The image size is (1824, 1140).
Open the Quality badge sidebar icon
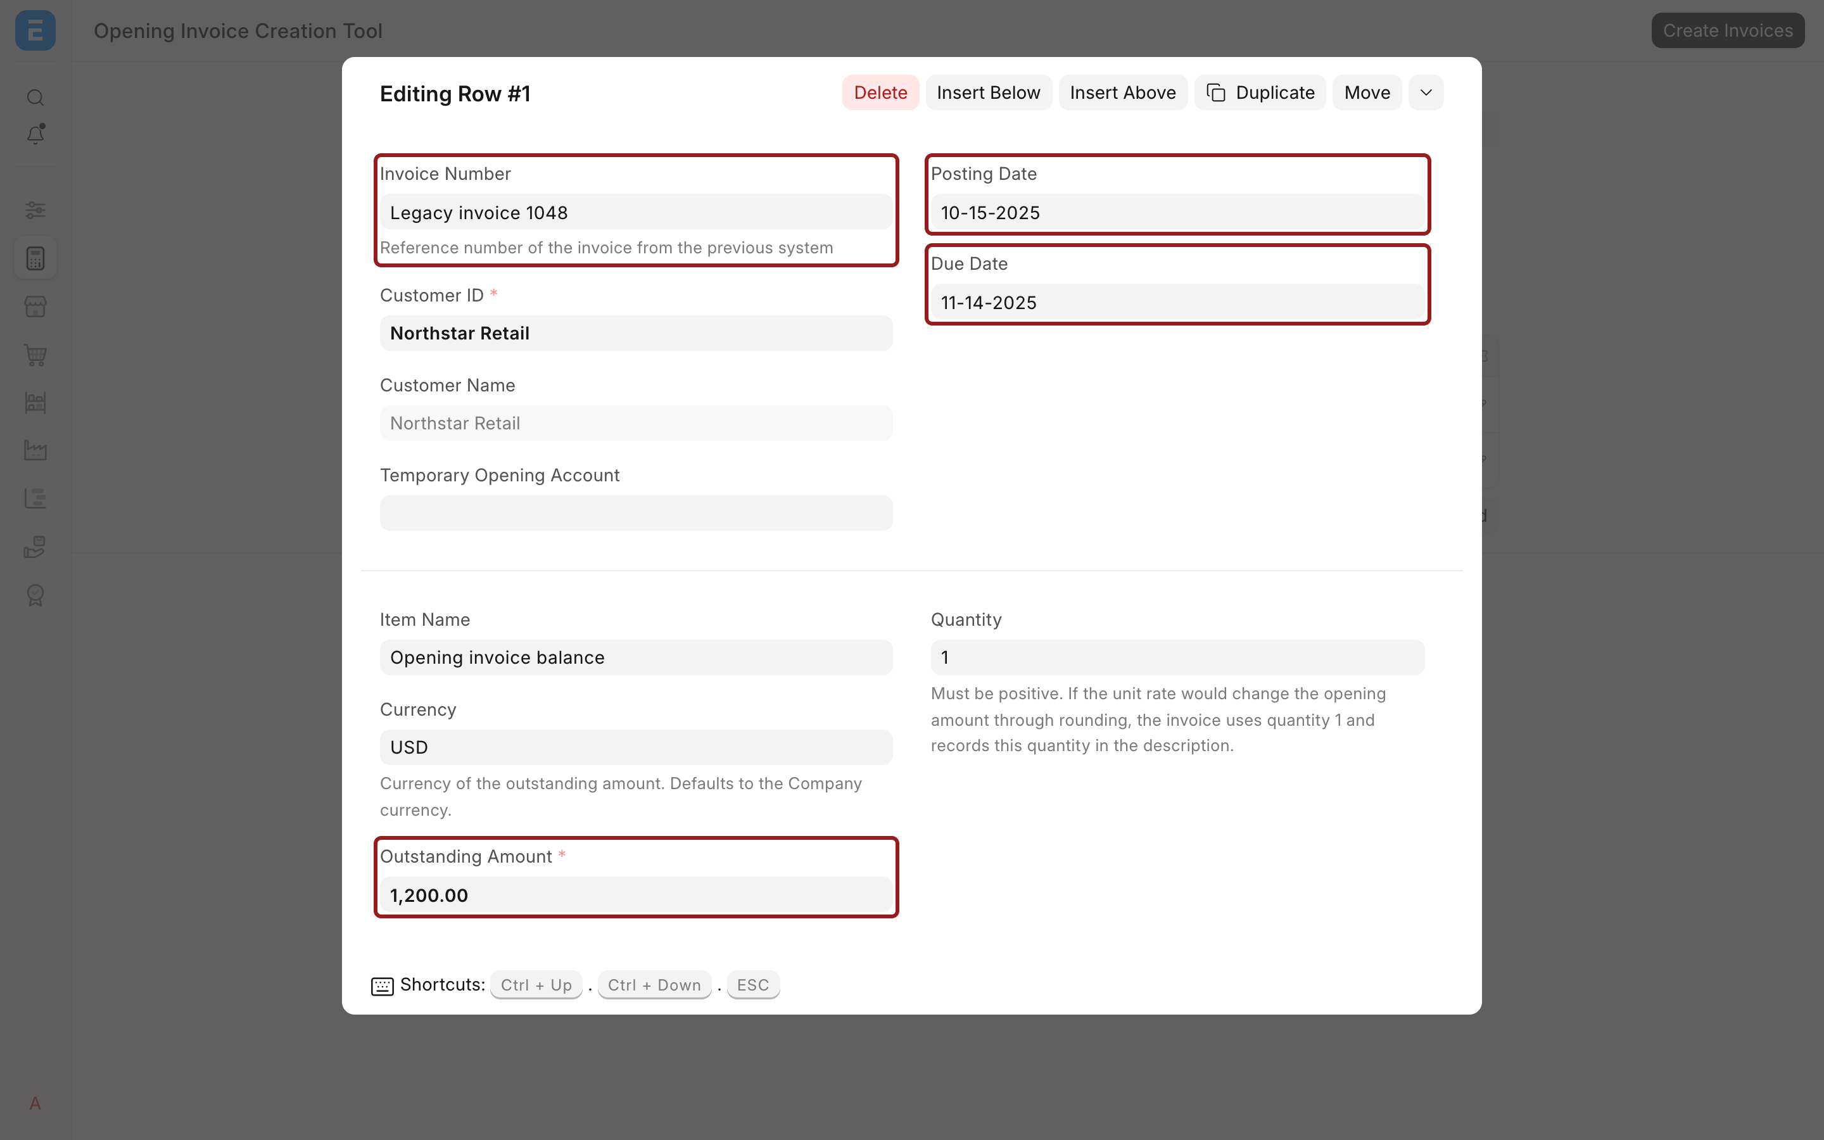tap(35, 595)
